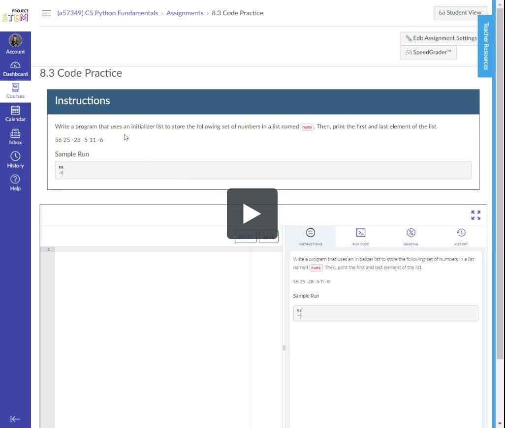
Task: Expand the Teacher Resources side panel
Action: (x=486, y=46)
